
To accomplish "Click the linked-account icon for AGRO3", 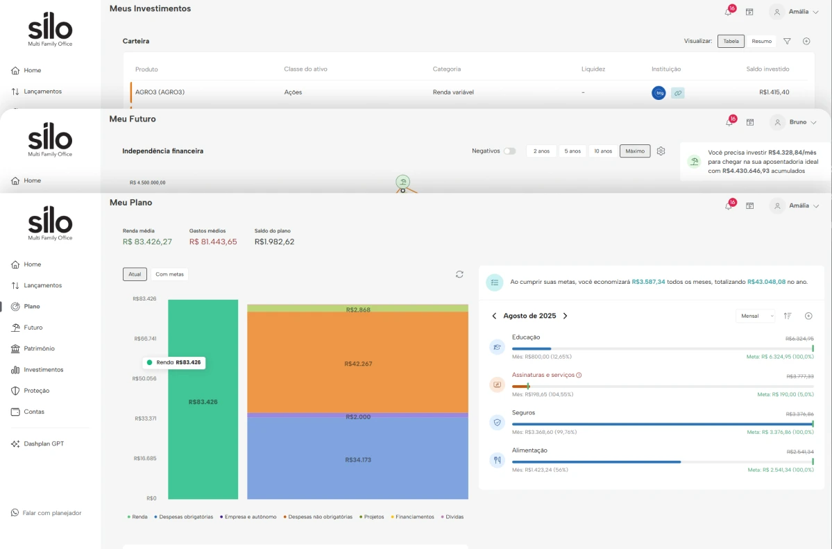I will click(x=677, y=92).
